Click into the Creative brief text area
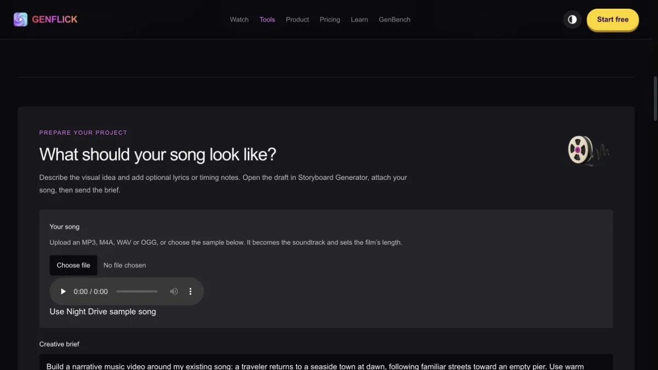 [326, 362]
